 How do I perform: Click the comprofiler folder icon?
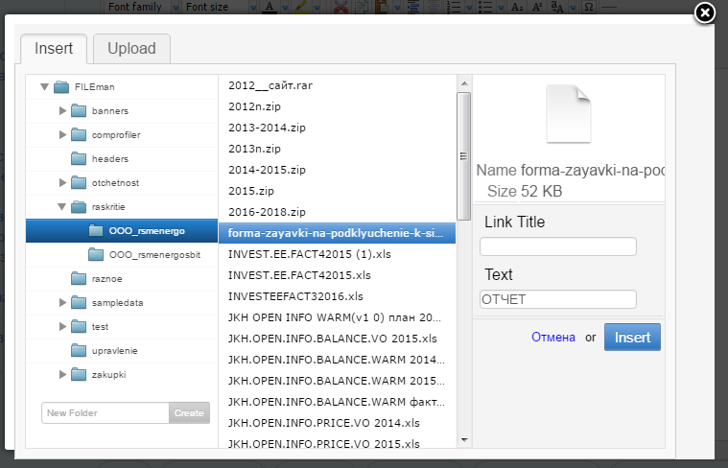click(79, 134)
